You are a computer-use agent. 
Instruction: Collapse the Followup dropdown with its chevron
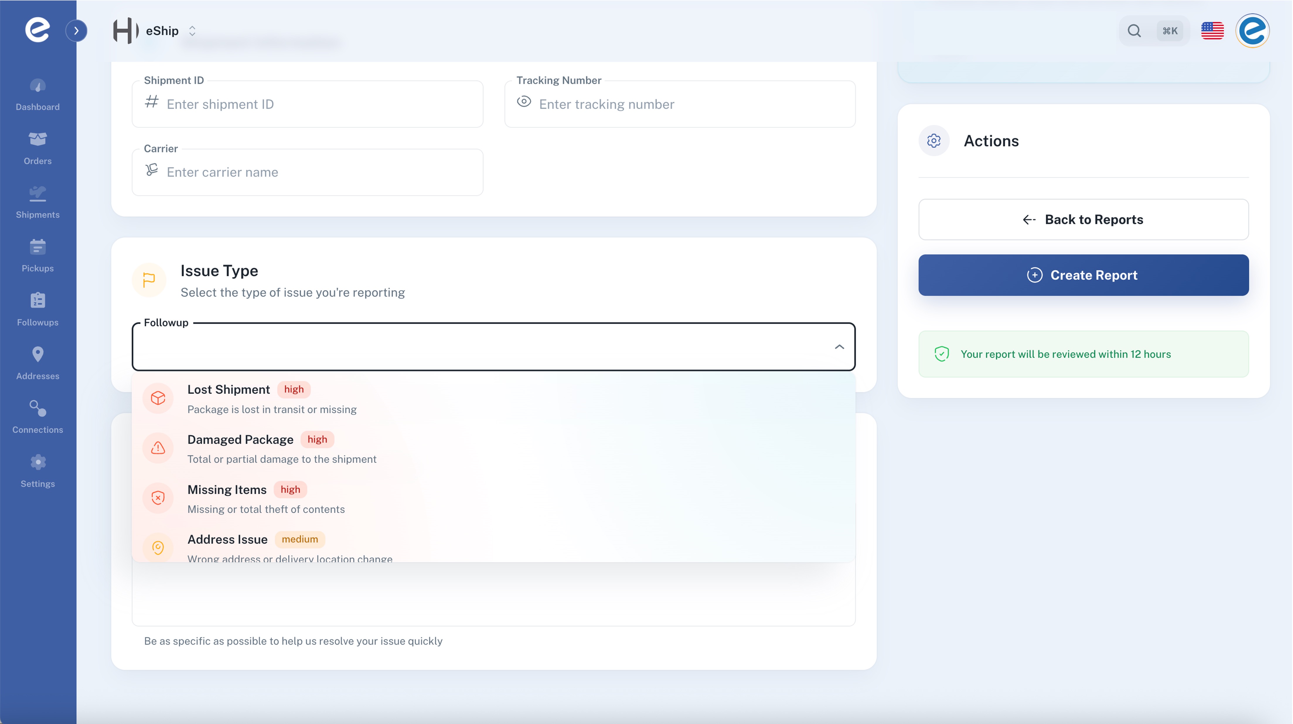click(839, 346)
